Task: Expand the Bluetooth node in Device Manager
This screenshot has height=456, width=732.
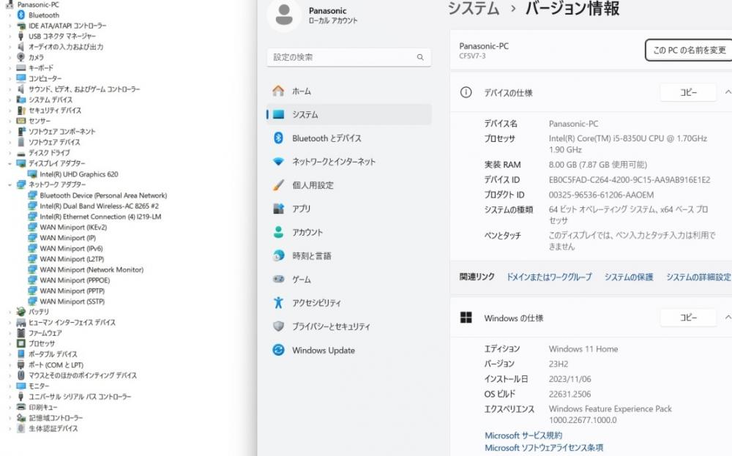Action: 10,15
